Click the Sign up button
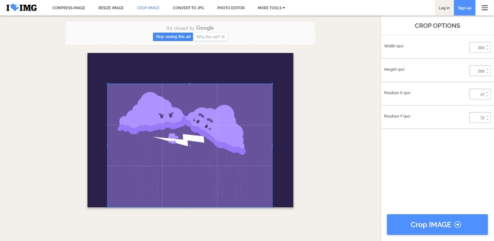 [464, 8]
